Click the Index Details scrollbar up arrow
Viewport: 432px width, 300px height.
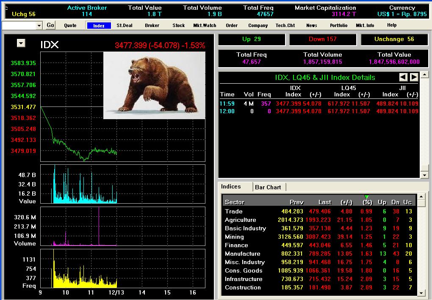(424, 74)
